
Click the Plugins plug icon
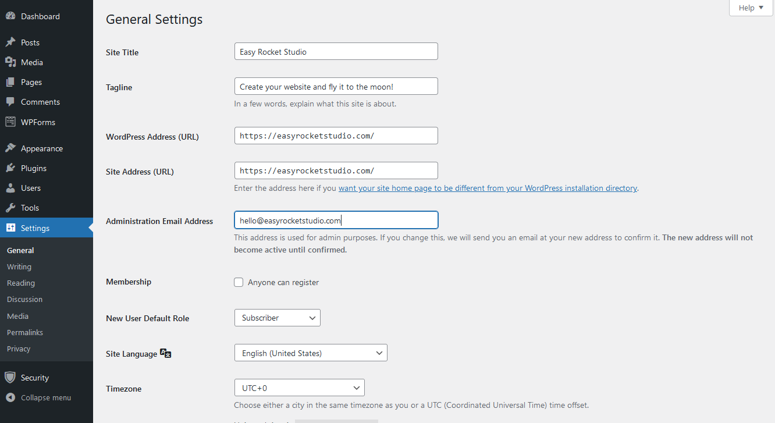click(10, 168)
